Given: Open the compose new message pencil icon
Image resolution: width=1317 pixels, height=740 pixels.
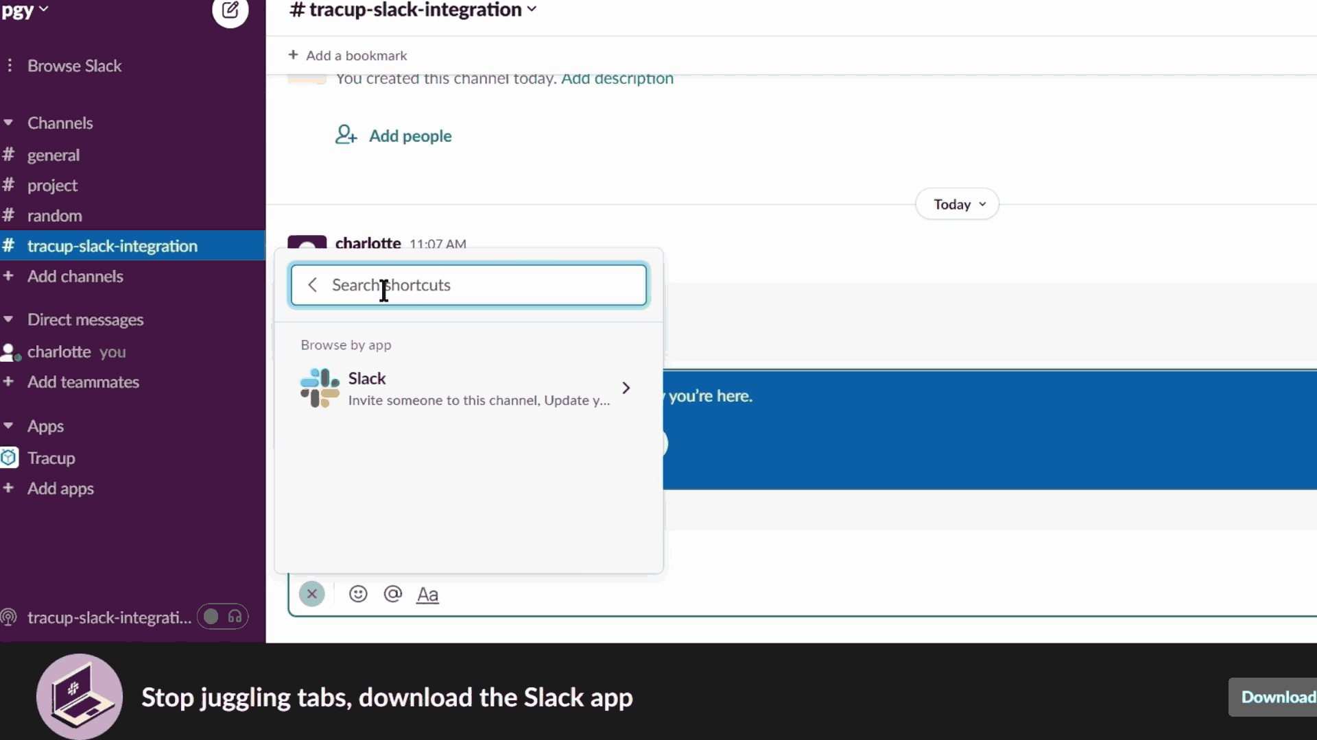Looking at the screenshot, I should click(x=230, y=12).
